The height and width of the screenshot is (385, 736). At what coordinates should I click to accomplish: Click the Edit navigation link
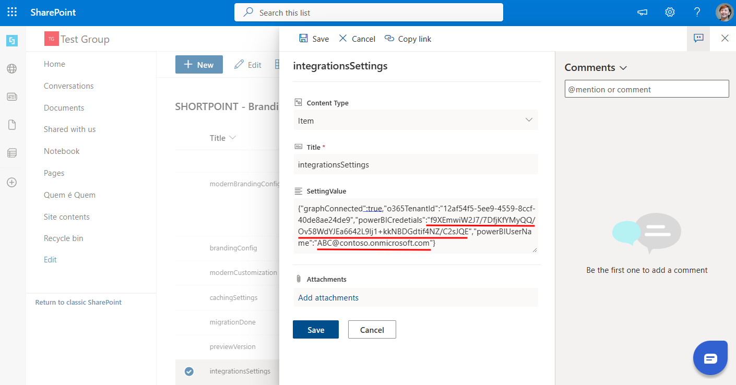click(x=50, y=260)
